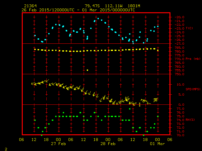
Task: Select humidity axis value 77.0
Action: 180,109
